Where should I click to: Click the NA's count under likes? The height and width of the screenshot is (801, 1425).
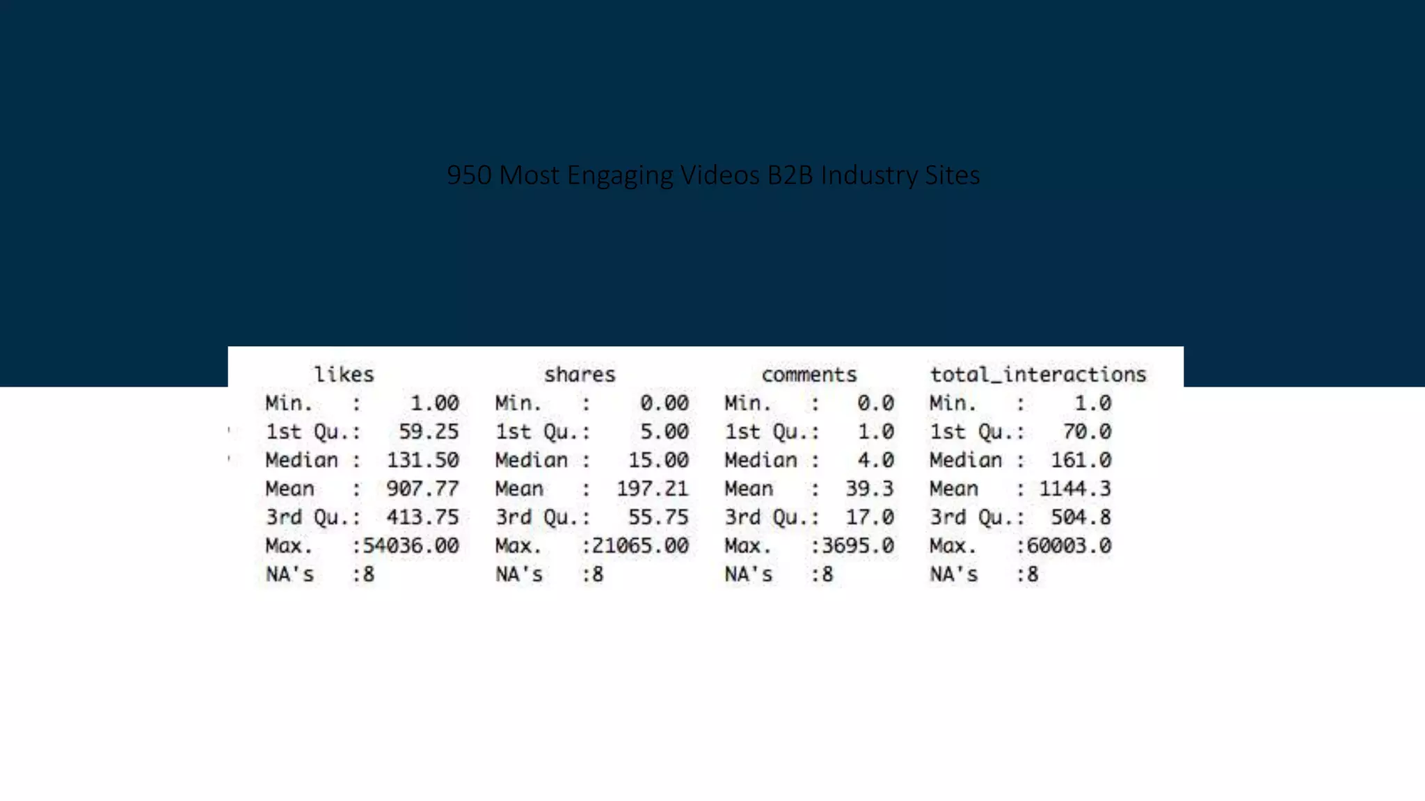[369, 574]
